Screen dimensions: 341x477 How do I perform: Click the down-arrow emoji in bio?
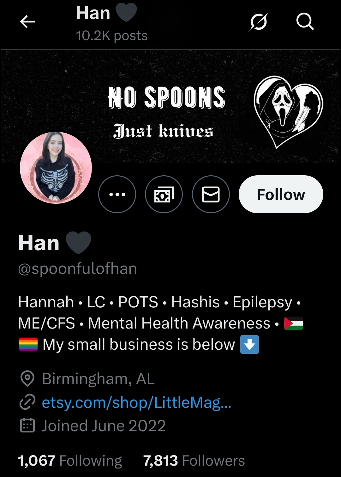pyautogui.click(x=249, y=344)
